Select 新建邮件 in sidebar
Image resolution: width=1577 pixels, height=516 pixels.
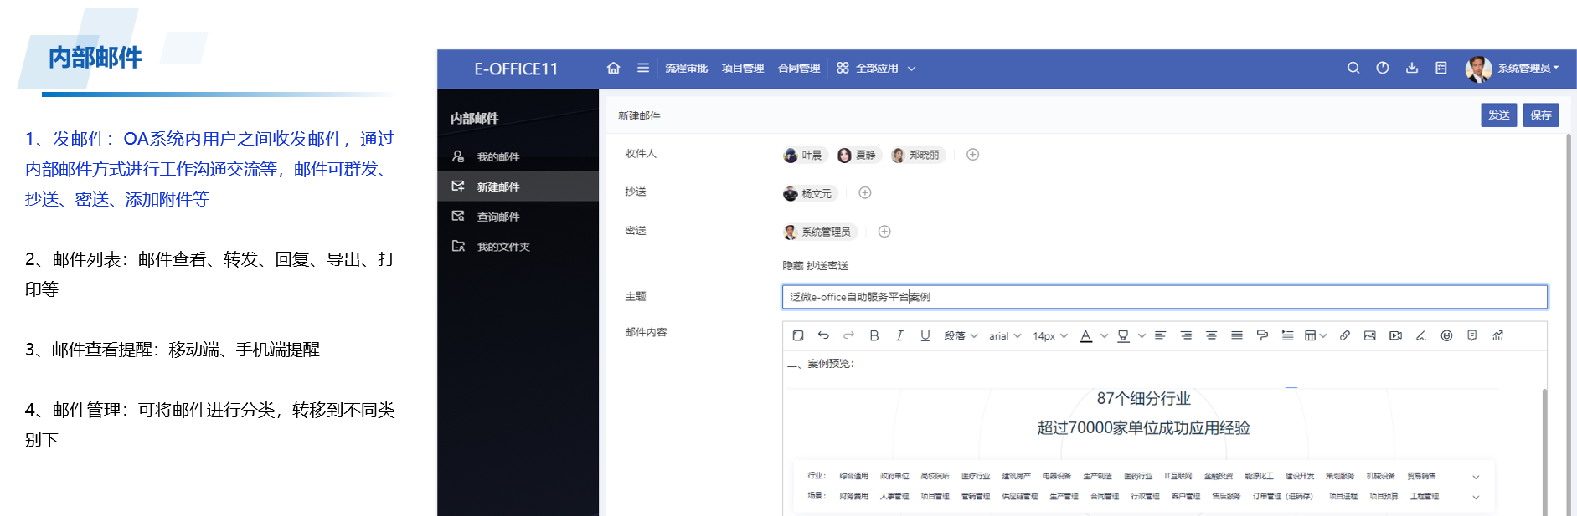tap(518, 186)
